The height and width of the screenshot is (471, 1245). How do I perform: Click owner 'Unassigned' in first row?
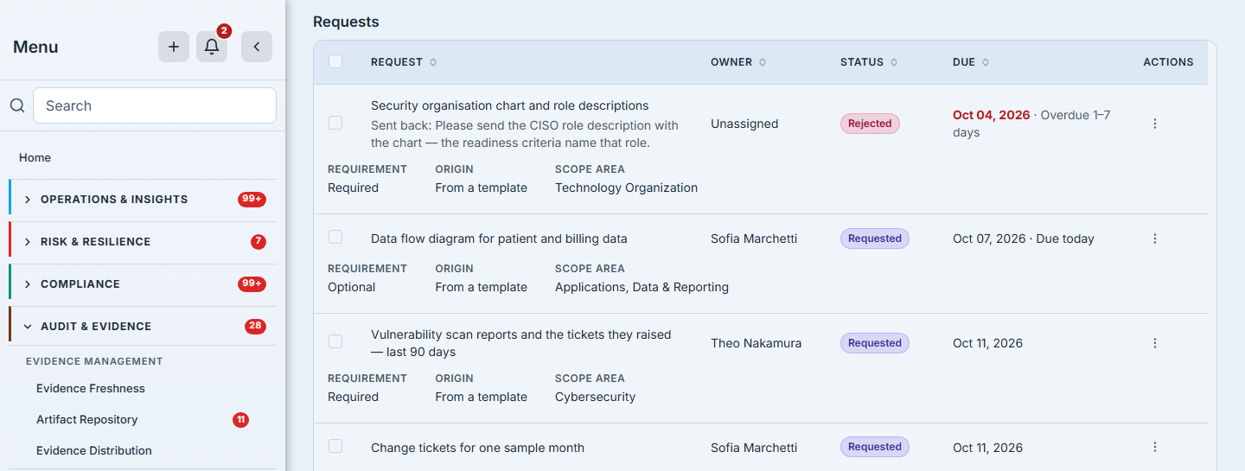[x=744, y=124]
